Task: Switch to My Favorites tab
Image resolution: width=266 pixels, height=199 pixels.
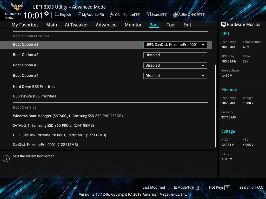Action: (25, 25)
